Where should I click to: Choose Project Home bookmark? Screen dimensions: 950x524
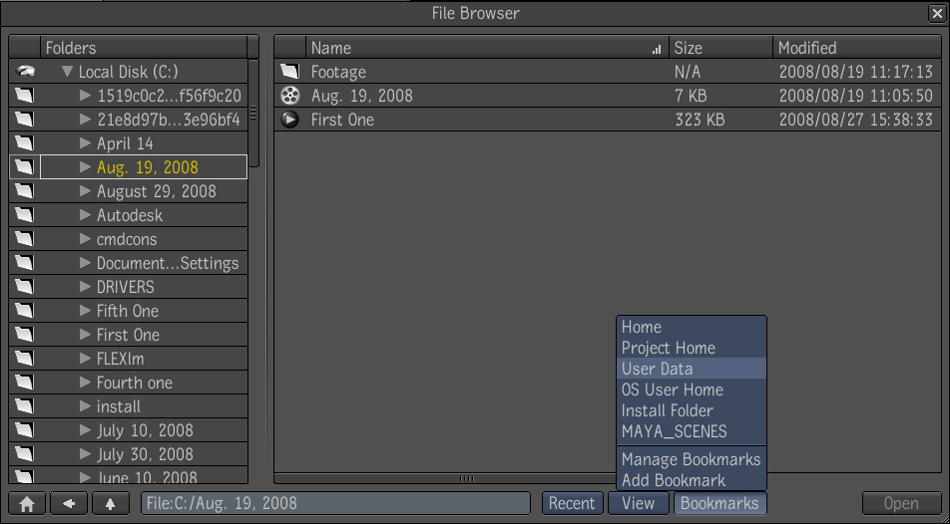point(692,348)
